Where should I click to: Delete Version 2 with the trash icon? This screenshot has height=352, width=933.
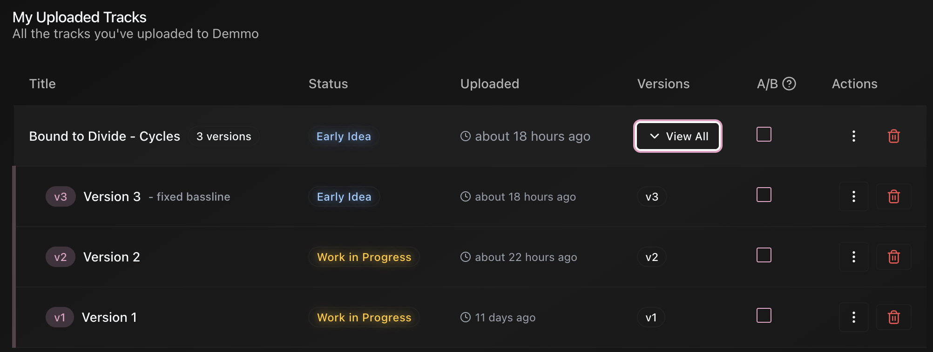[x=893, y=257]
